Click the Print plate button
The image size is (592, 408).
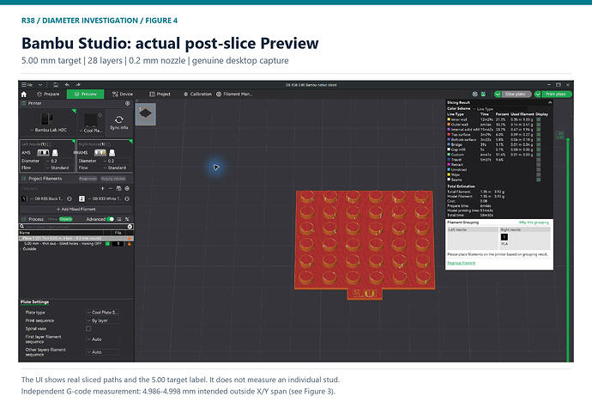[x=555, y=94]
